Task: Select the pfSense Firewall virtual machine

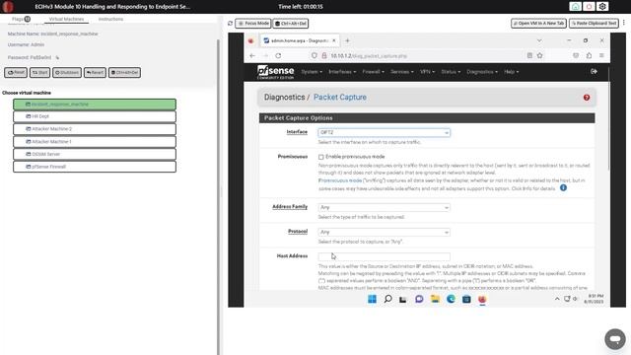Action: tap(95, 167)
